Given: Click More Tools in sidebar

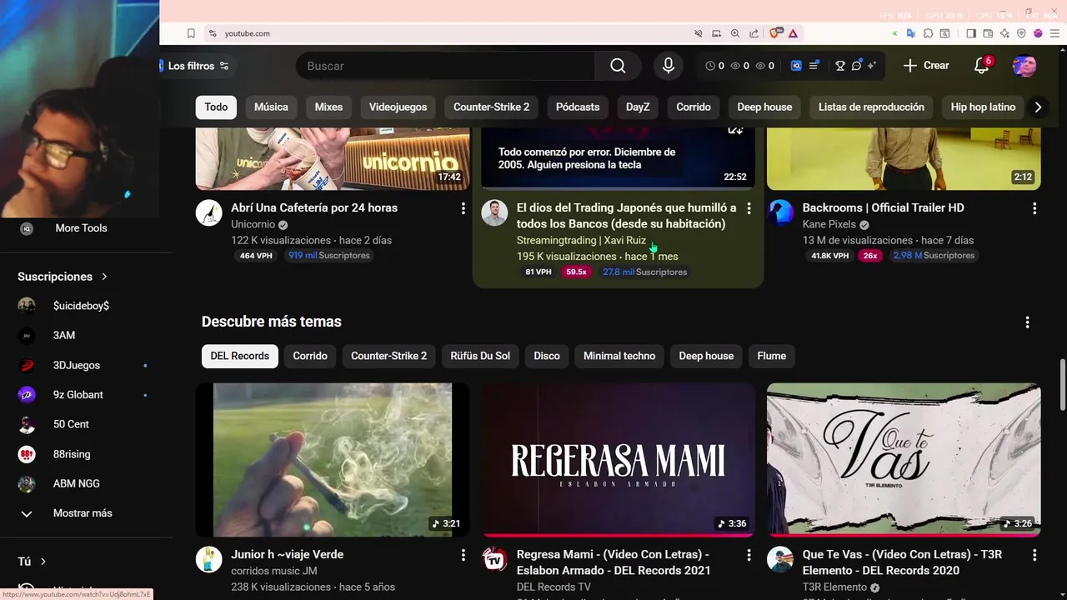Looking at the screenshot, I should (x=81, y=228).
